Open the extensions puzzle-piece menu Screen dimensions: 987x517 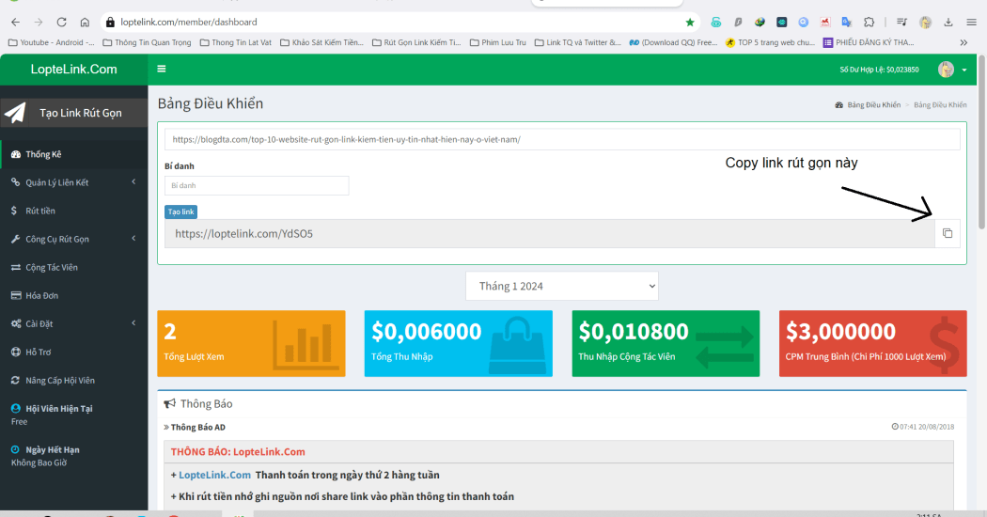(x=869, y=22)
